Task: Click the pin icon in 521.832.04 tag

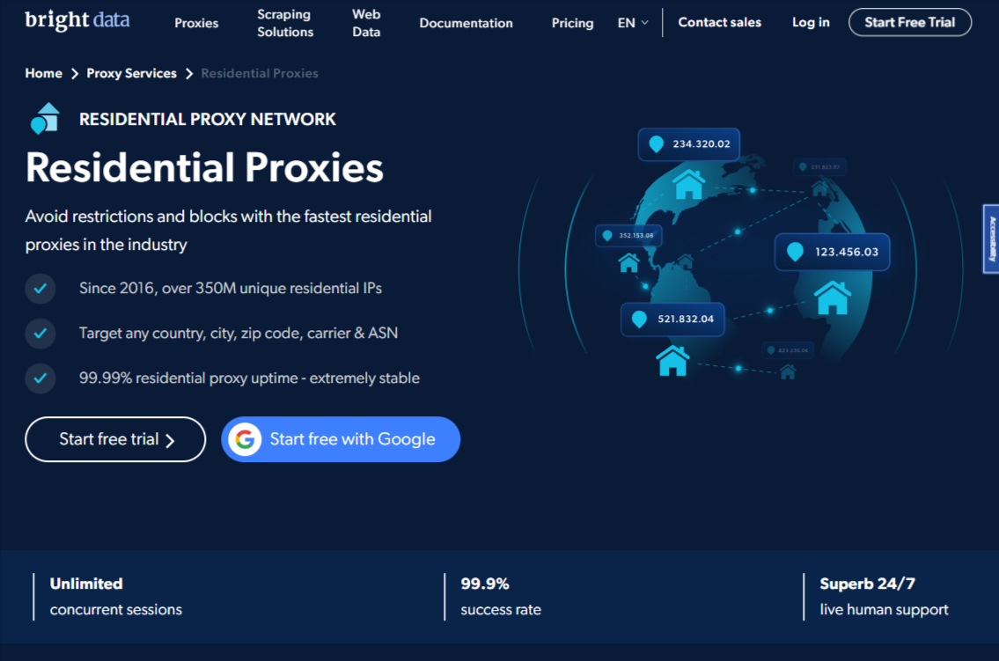Action: [639, 319]
